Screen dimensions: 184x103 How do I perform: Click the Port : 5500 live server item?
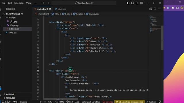coord(73,102)
